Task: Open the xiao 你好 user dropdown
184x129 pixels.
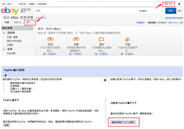Action: (x=8, y=4)
